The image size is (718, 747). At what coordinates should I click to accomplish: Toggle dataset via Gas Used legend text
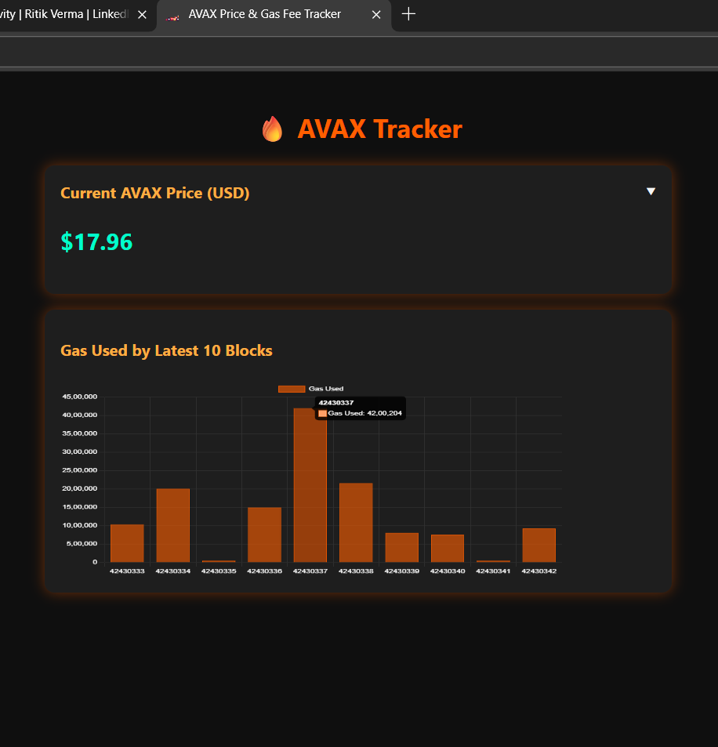[x=326, y=389]
